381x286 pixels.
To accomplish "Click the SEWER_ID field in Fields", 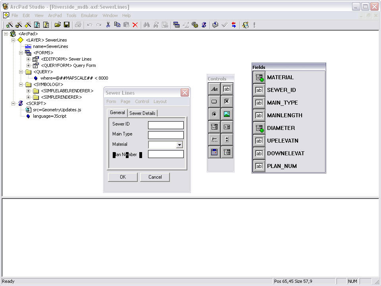I will tap(289, 90).
